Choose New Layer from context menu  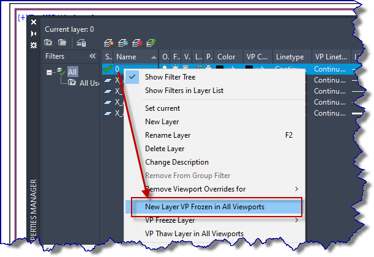pos(214,122)
